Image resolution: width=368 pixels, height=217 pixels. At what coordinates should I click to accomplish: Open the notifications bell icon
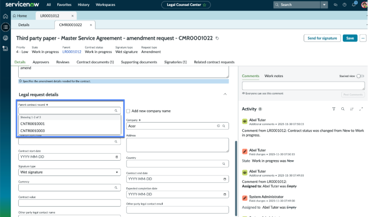[354, 4]
